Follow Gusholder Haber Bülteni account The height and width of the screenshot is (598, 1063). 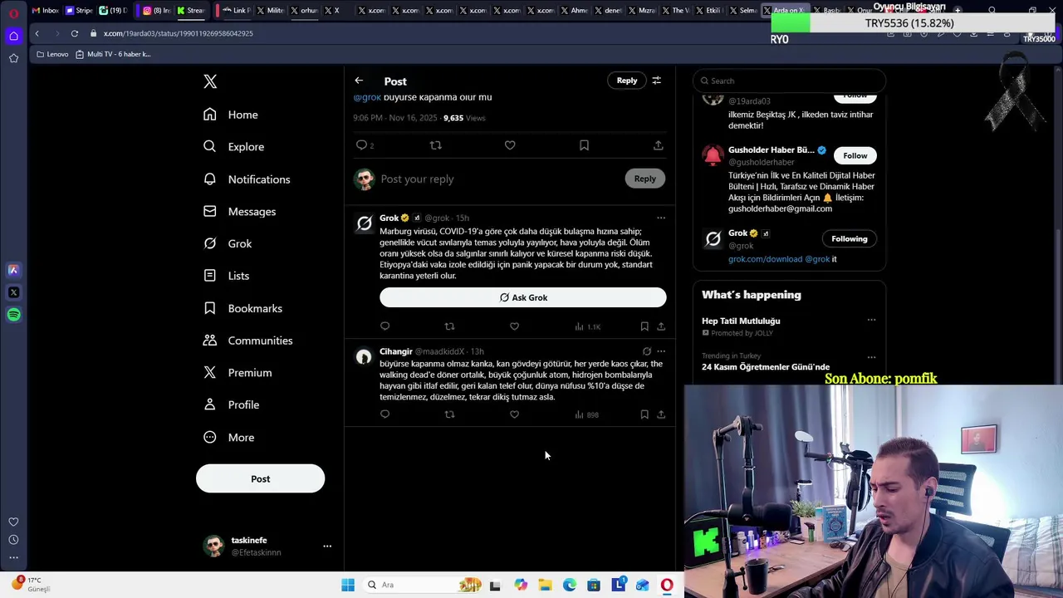point(855,155)
